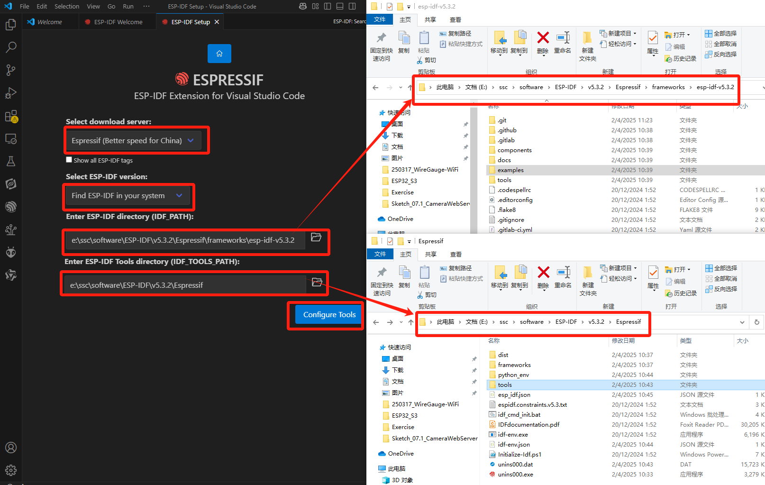Expand Move to dropdown in upper Explorer ribbon
This screenshot has width=765, height=485.
click(x=499, y=56)
